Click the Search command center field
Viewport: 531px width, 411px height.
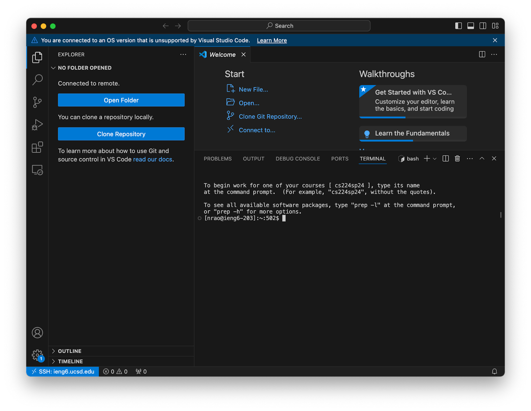[x=279, y=26]
